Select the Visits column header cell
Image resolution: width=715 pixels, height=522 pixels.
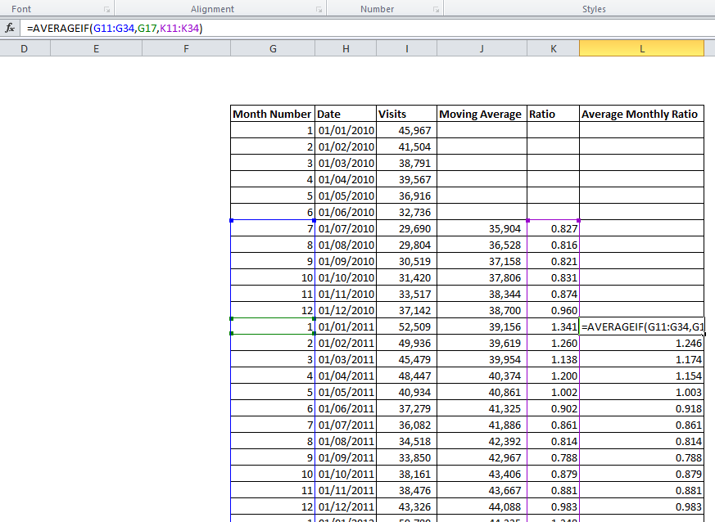tap(406, 114)
